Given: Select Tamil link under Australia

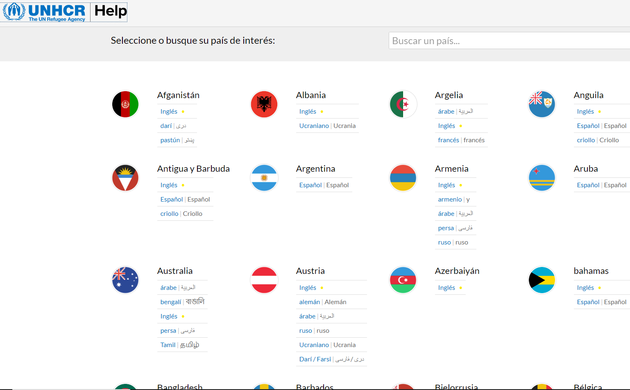Looking at the screenshot, I should [x=168, y=345].
